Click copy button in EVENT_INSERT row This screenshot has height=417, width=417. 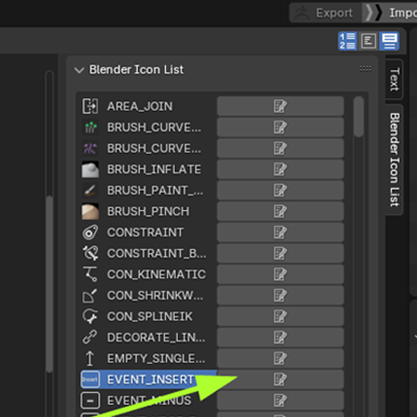[x=280, y=379]
